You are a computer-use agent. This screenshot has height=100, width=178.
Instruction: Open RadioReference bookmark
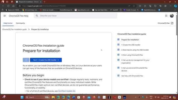tap(149, 10)
